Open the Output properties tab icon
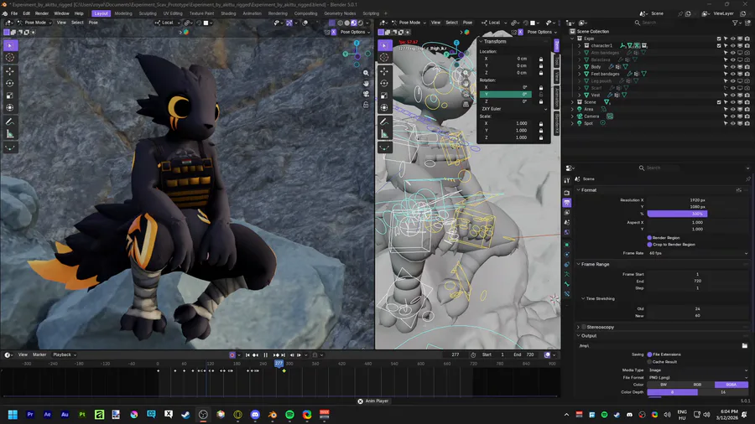The image size is (755, 424). point(567,203)
